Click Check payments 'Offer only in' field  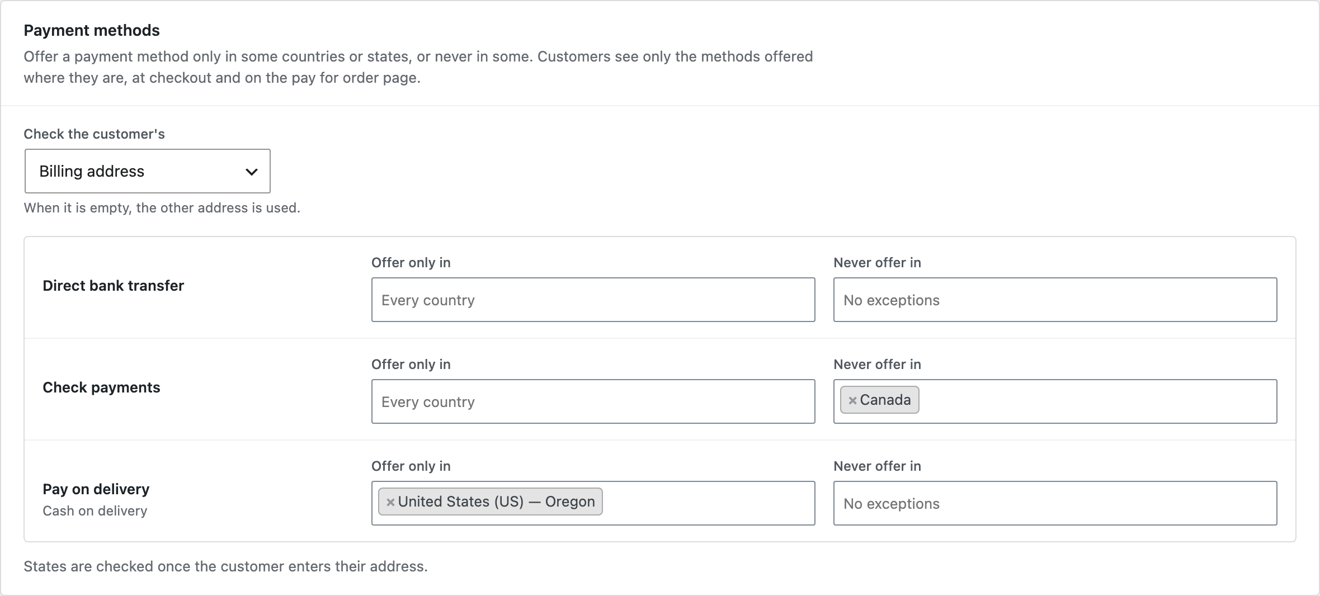click(x=593, y=401)
